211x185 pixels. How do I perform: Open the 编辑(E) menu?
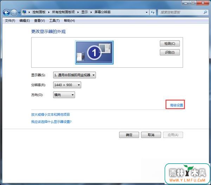pos(25,21)
